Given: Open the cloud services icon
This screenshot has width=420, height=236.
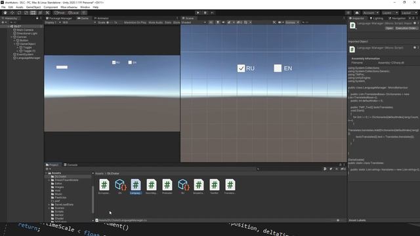Looking at the screenshot, I should click(357, 12).
